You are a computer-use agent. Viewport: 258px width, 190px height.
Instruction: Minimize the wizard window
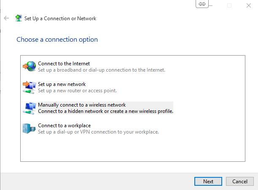pos(211,5)
